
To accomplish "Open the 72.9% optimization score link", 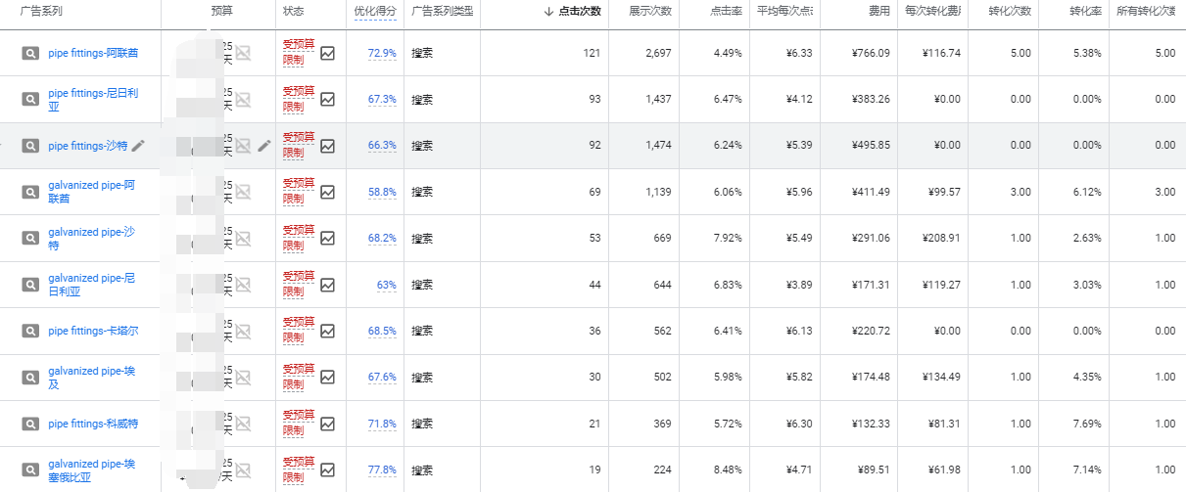I will tap(382, 54).
